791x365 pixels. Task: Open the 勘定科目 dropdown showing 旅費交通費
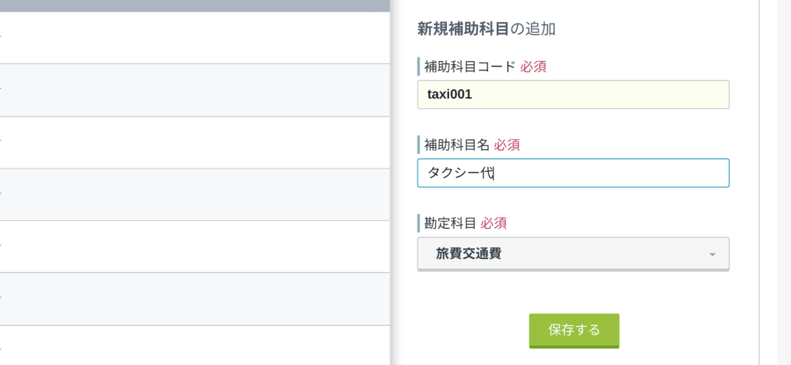point(573,254)
